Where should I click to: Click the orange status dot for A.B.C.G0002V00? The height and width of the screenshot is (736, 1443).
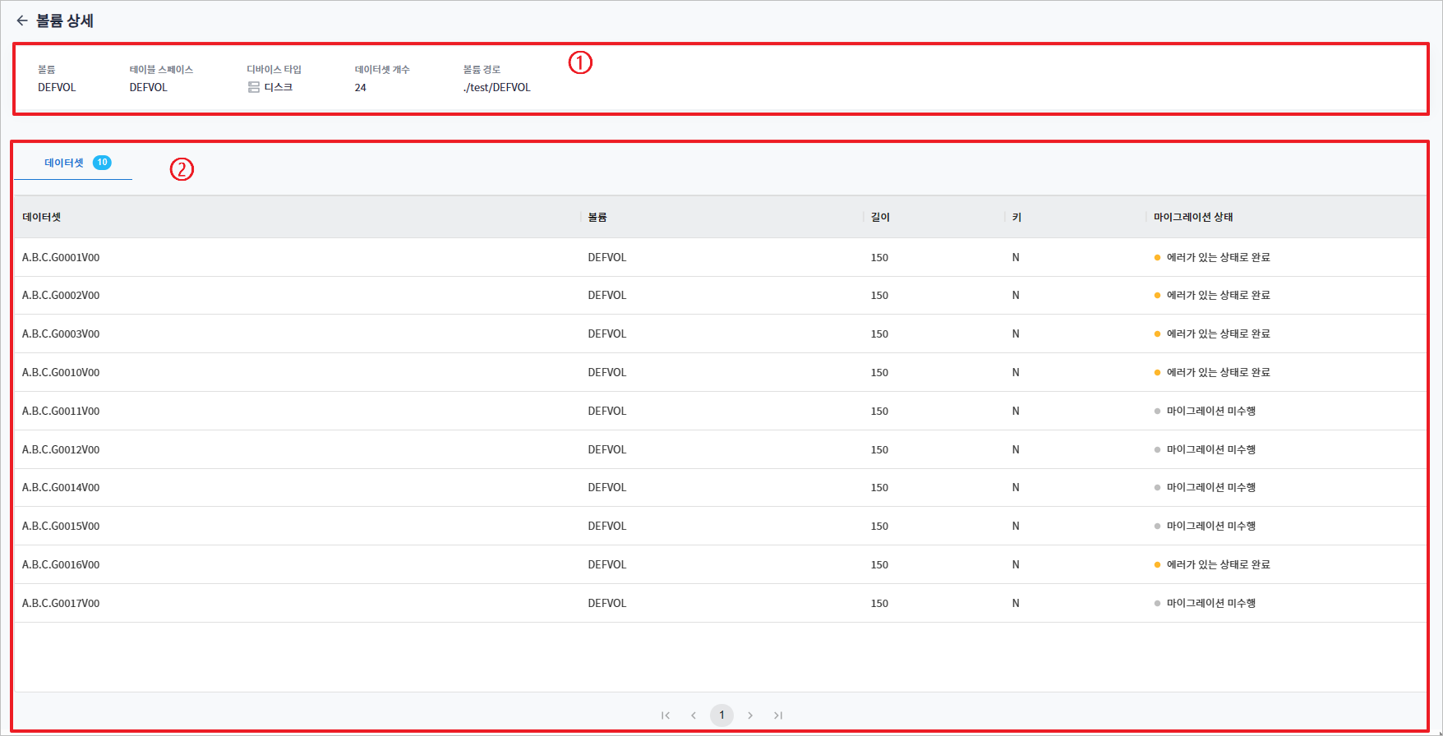[1157, 295]
